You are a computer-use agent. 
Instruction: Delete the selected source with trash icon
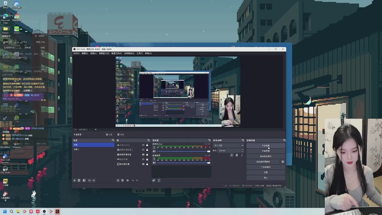point(123,181)
